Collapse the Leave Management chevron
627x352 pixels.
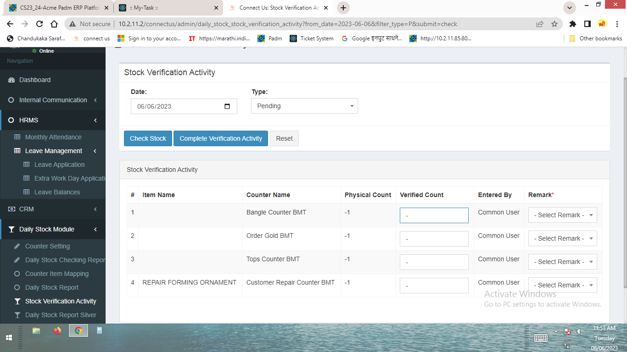95,151
